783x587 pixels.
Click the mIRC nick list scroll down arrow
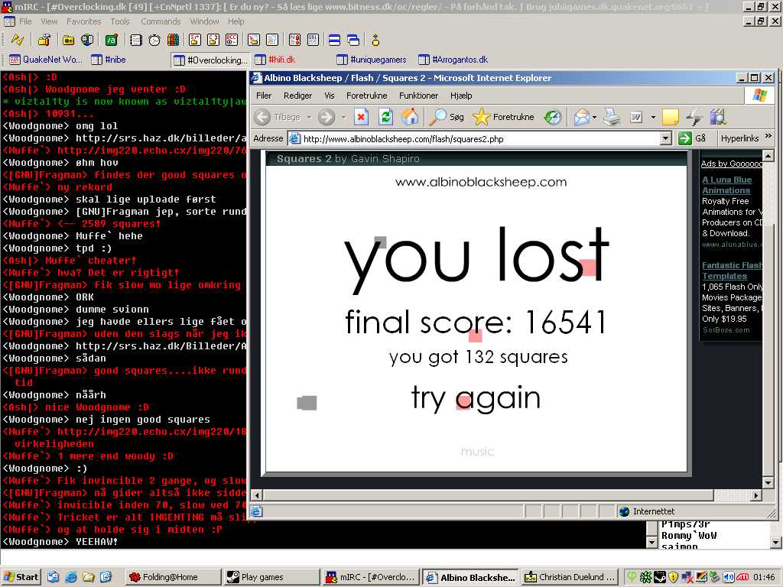tap(775, 543)
